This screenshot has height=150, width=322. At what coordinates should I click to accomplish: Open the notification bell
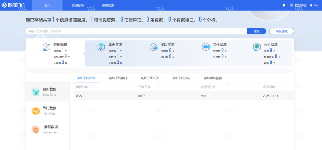point(284,5)
